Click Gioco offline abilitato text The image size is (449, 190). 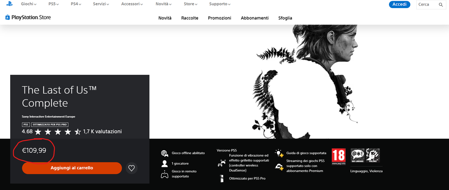point(188,153)
